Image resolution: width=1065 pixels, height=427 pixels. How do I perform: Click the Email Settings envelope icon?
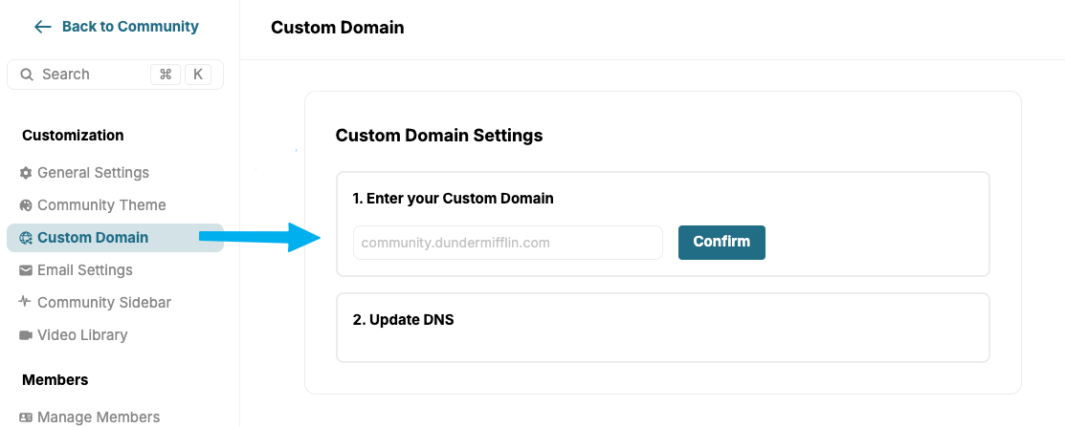point(26,270)
